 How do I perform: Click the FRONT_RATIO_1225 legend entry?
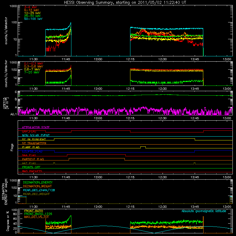[x=38, y=214]
